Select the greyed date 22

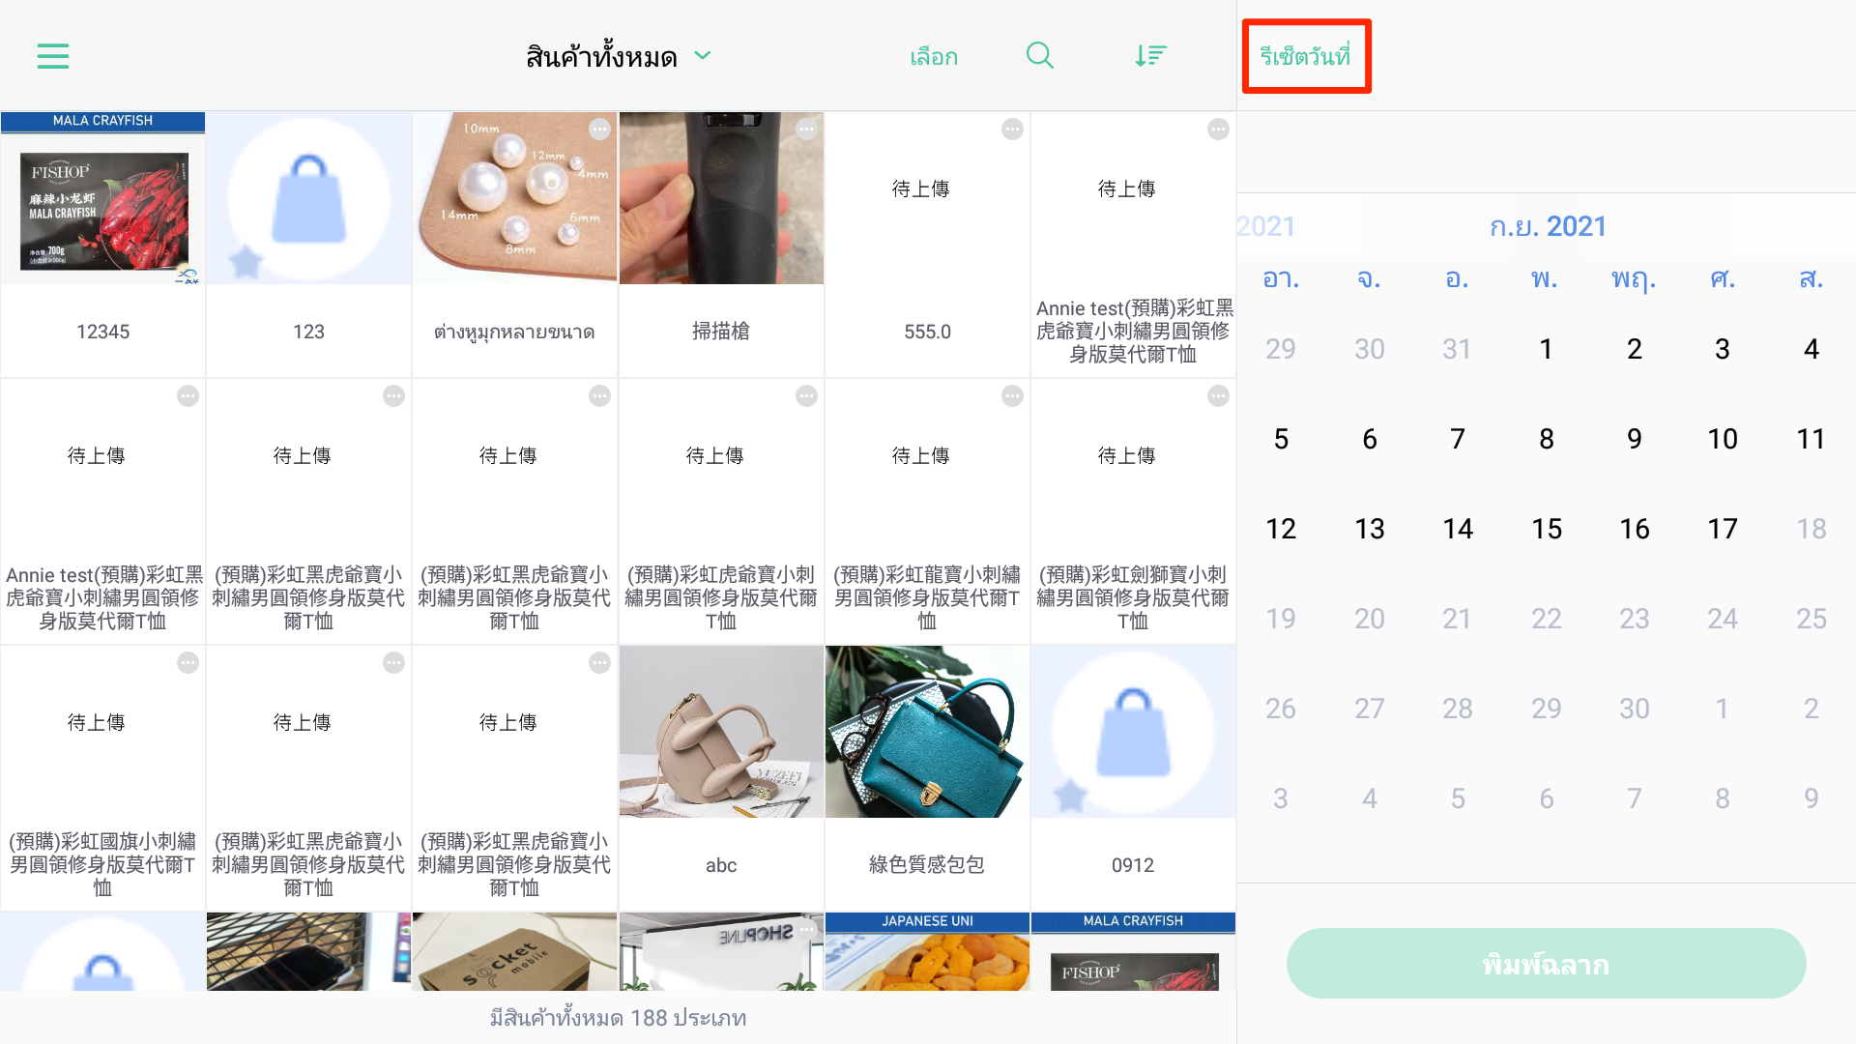click(x=1546, y=619)
